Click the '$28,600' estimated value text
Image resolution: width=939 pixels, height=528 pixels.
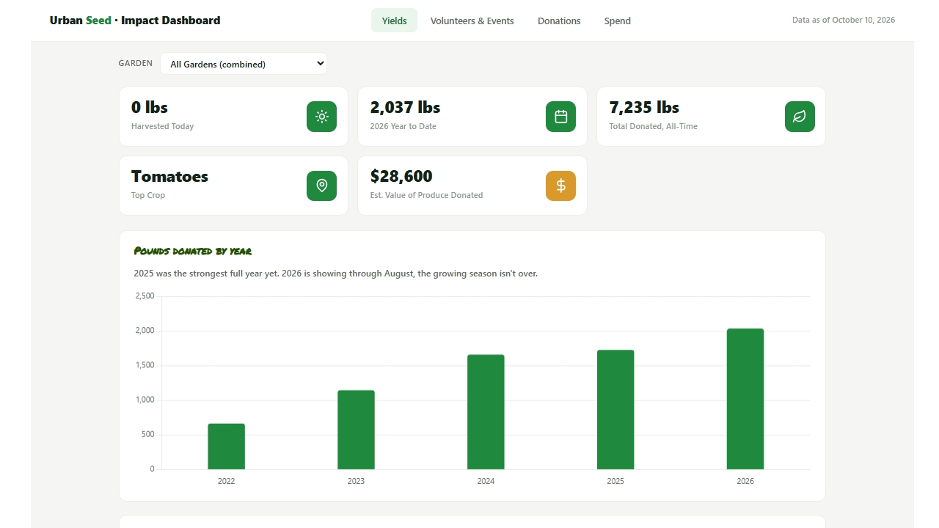(x=401, y=176)
